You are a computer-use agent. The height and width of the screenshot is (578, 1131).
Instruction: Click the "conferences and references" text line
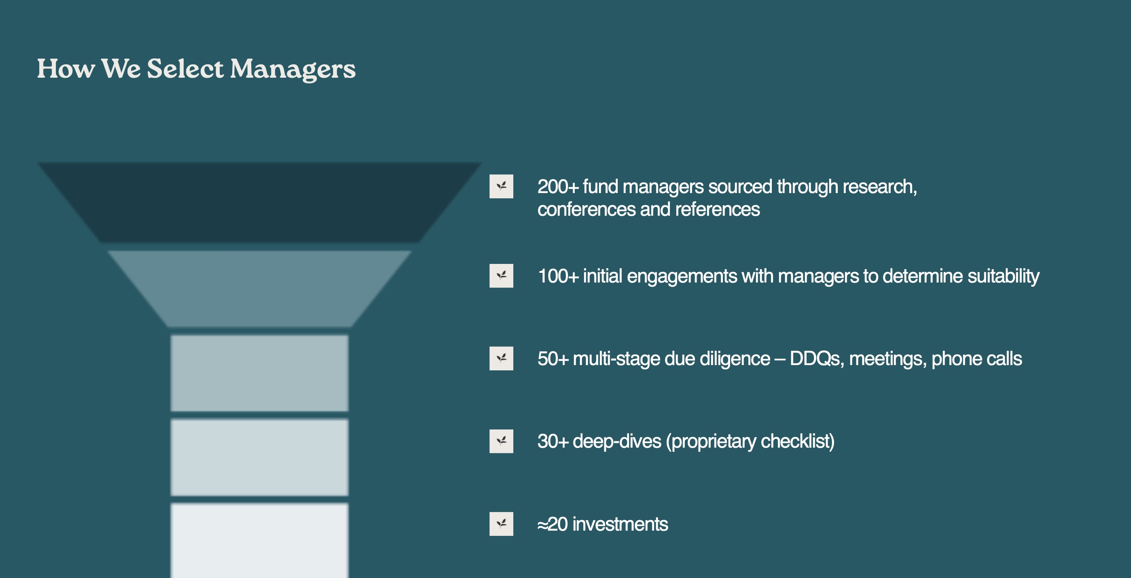[648, 210]
